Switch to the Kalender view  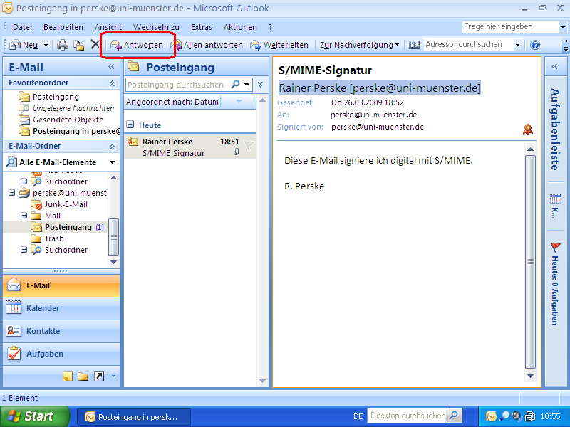(x=43, y=309)
